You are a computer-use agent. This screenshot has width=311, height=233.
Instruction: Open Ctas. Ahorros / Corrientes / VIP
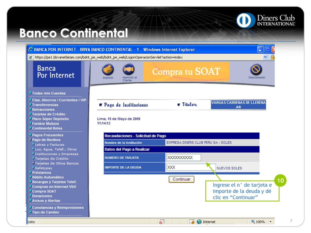coord(59,100)
